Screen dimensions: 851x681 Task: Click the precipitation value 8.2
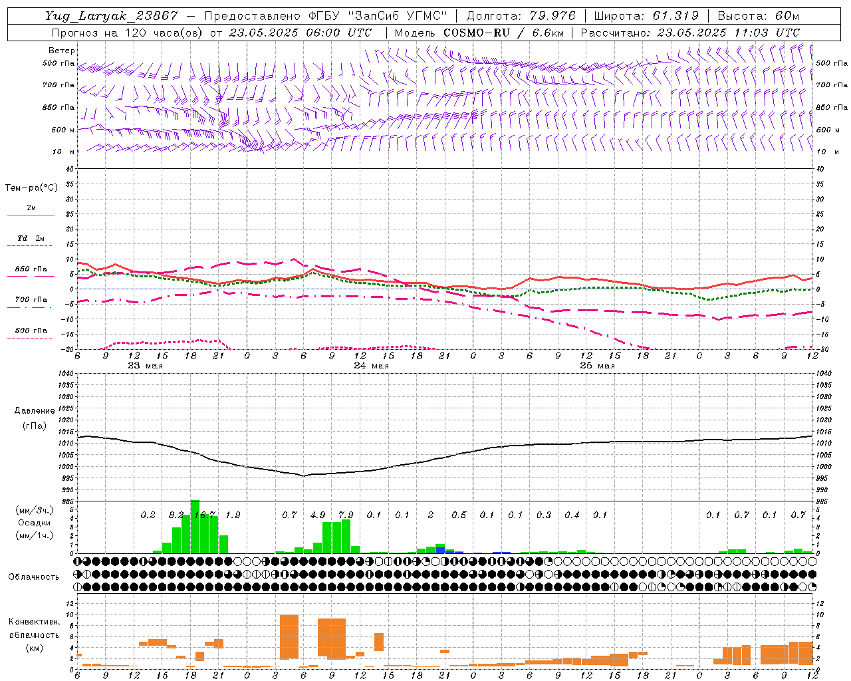coord(176,515)
